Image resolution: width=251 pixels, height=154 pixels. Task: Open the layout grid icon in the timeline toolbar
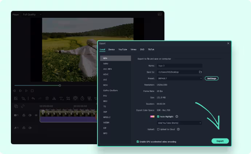tap(16, 98)
